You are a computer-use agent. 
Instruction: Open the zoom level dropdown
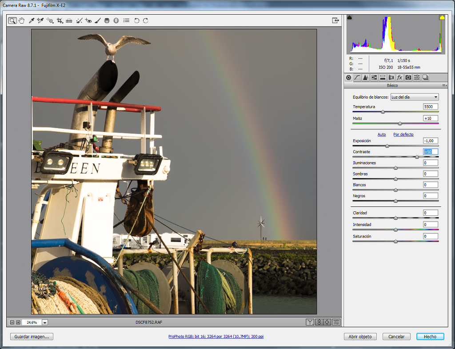(x=45, y=322)
